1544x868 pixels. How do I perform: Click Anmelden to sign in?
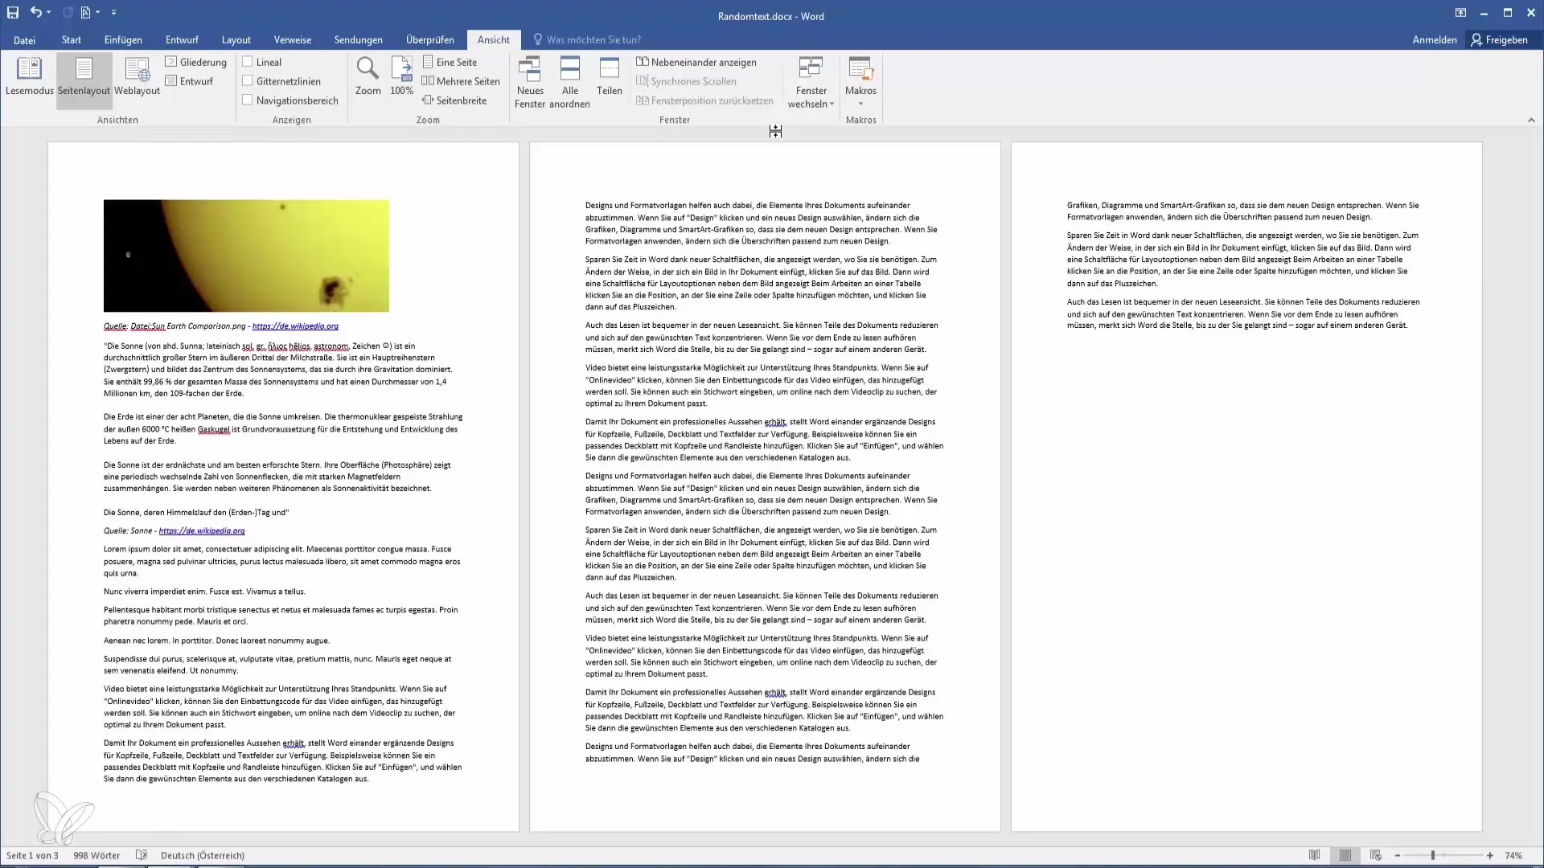1435,39
